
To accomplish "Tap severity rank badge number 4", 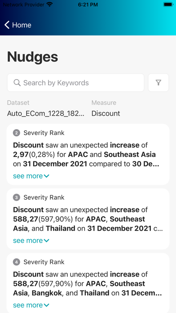I will coord(17,262).
